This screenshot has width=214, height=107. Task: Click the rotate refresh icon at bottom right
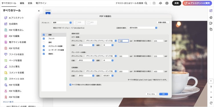[211, 103]
